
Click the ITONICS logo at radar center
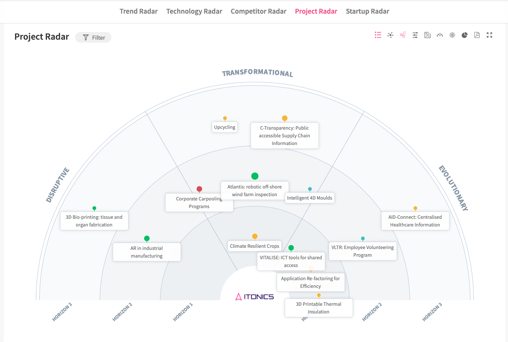[x=255, y=296]
